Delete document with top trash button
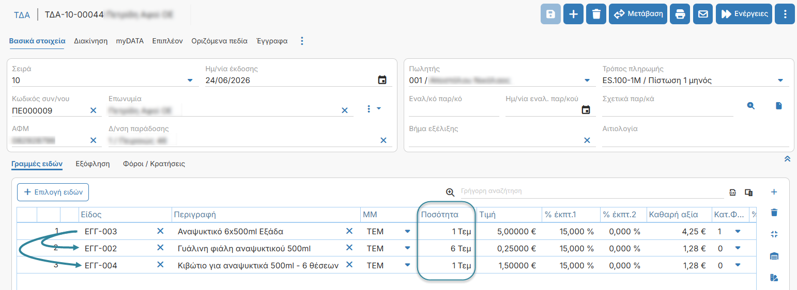 point(596,14)
